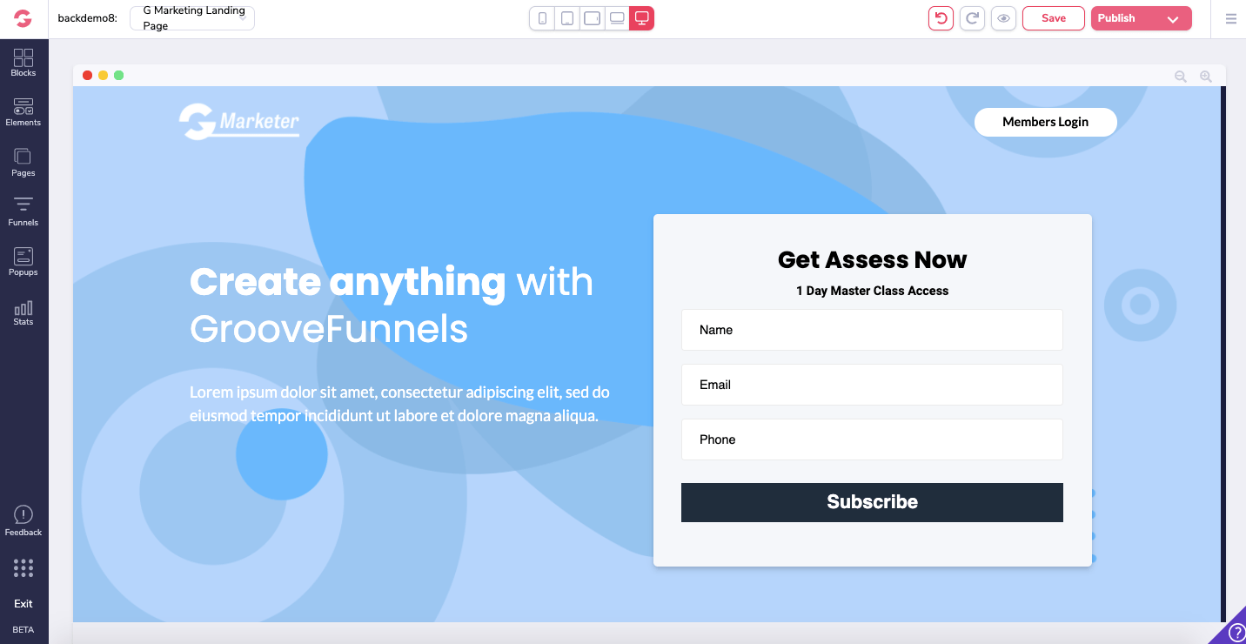View the Stats panel
Viewport: 1246px width, 644px height.
23,312
